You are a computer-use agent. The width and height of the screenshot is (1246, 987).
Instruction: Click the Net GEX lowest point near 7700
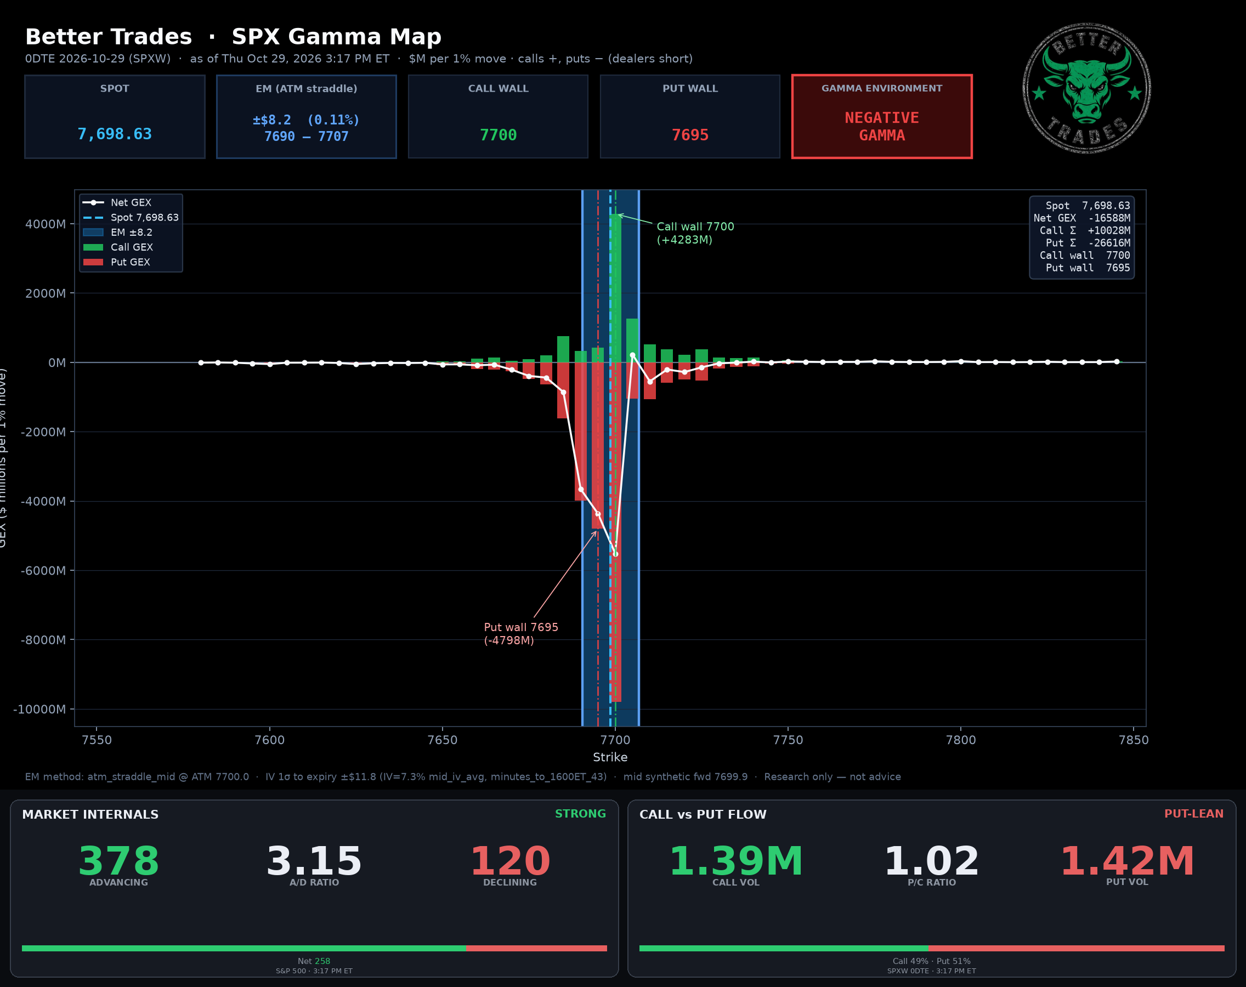[x=615, y=554]
